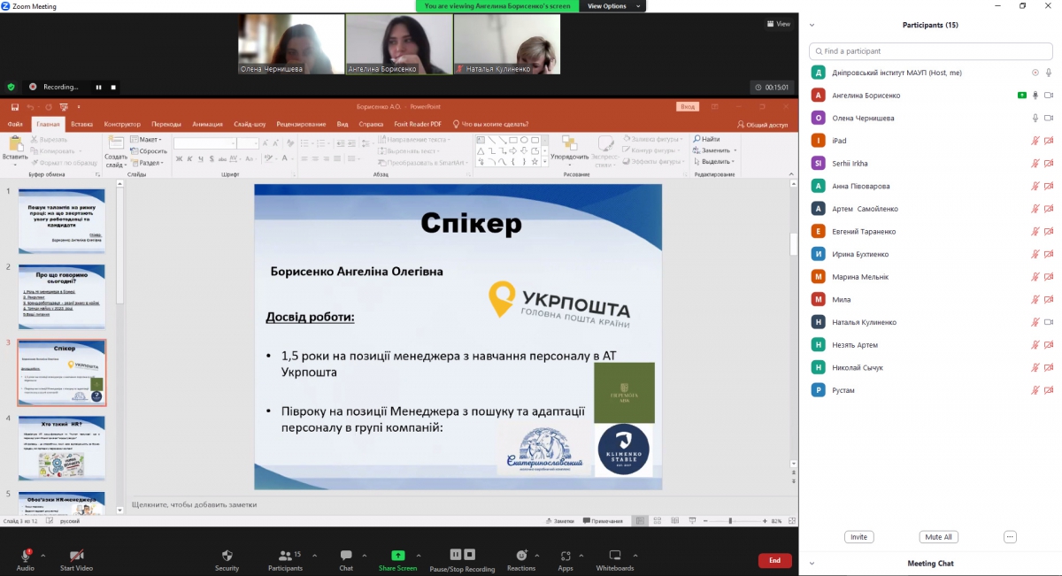Switch to the Вставка ribbon tab

click(82, 124)
